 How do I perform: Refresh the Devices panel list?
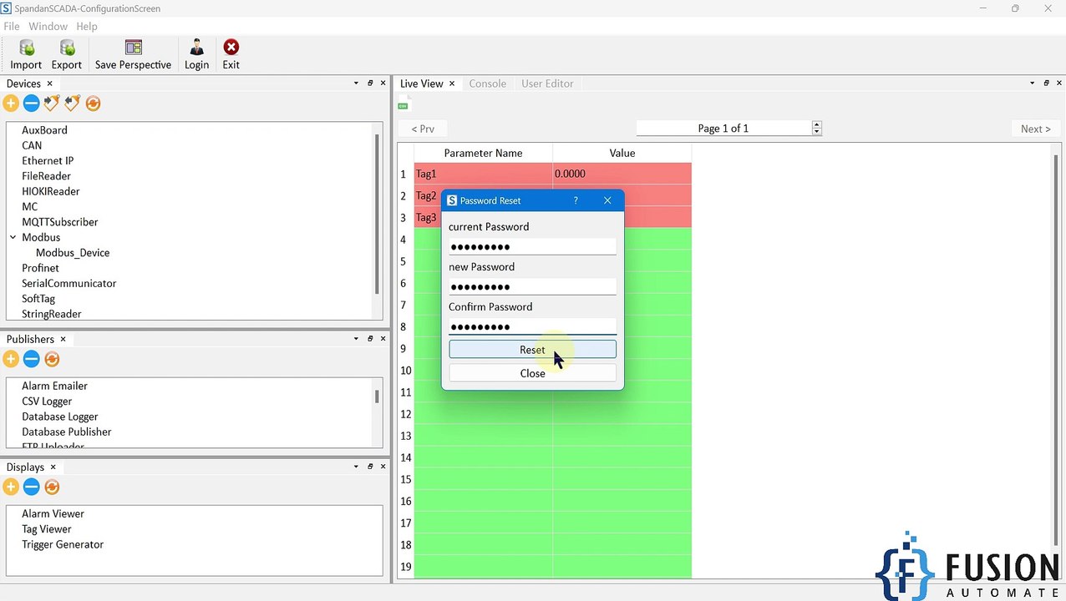tap(93, 104)
